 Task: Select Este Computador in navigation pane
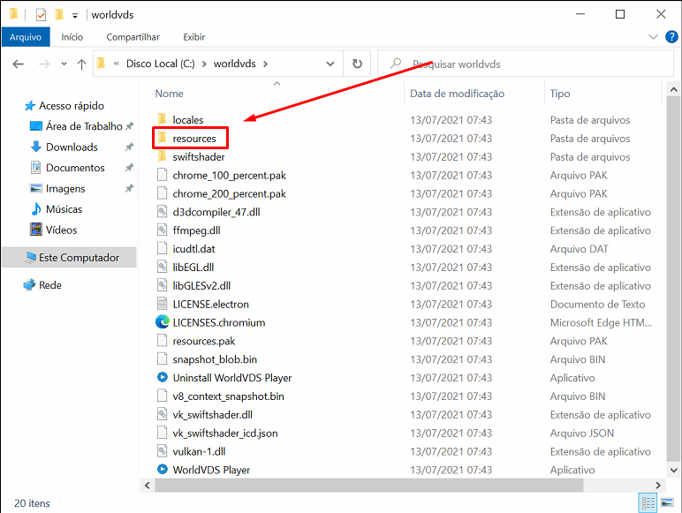(x=70, y=257)
